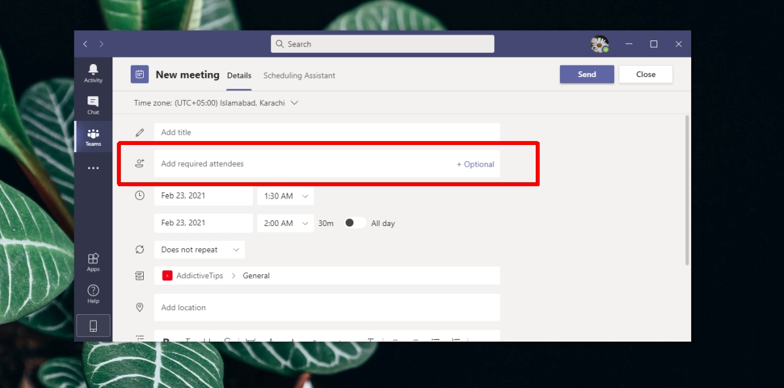Screen dimensions: 784x388
Task: Click the repeat recurrence icon
Action: click(x=139, y=250)
